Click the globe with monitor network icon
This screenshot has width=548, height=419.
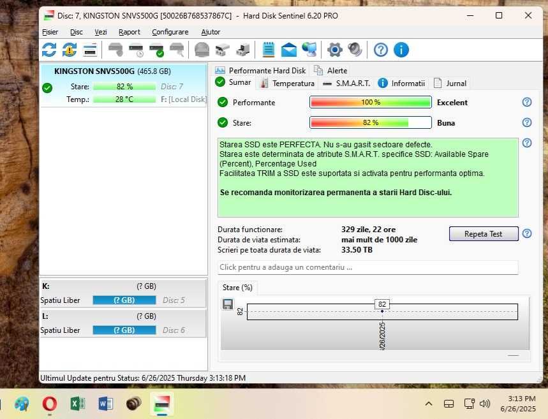click(309, 50)
